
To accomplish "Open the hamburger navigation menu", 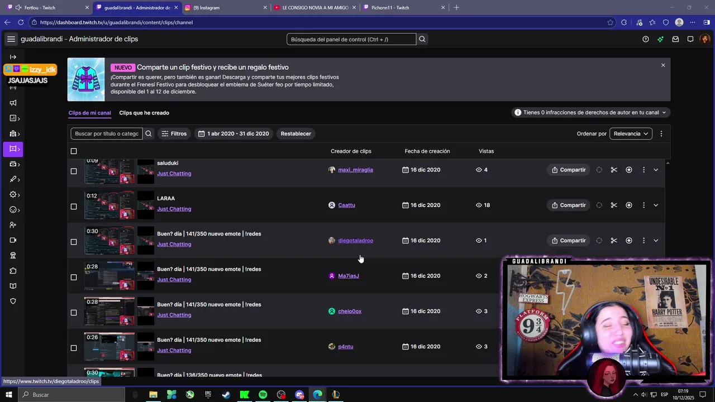I will pos(11,39).
